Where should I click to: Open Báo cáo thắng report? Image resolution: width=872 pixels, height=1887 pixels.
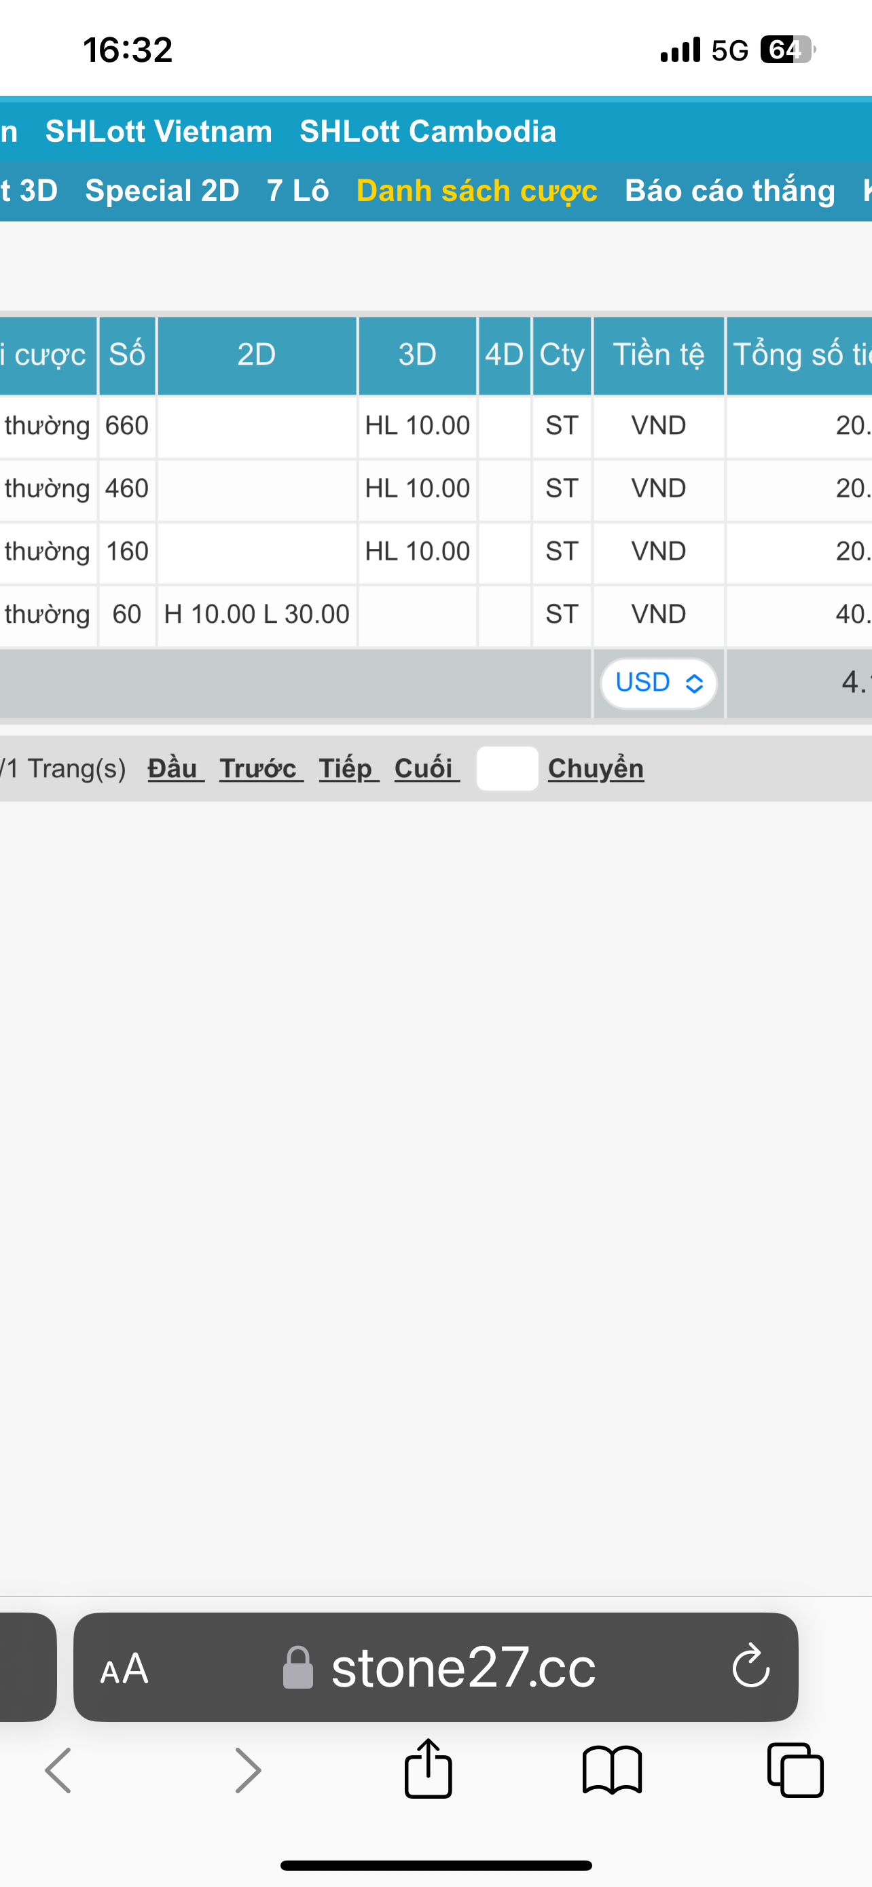click(730, 190)
